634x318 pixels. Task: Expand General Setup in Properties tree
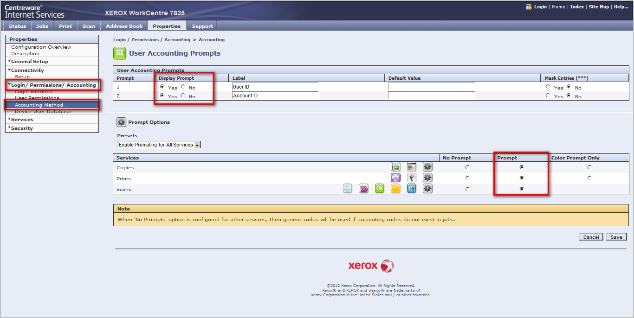tap(29, 61)
